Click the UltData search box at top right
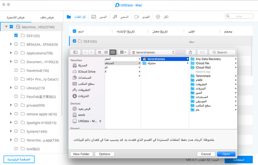The height and width of the screenshot is (165, 258). [239, 16]
